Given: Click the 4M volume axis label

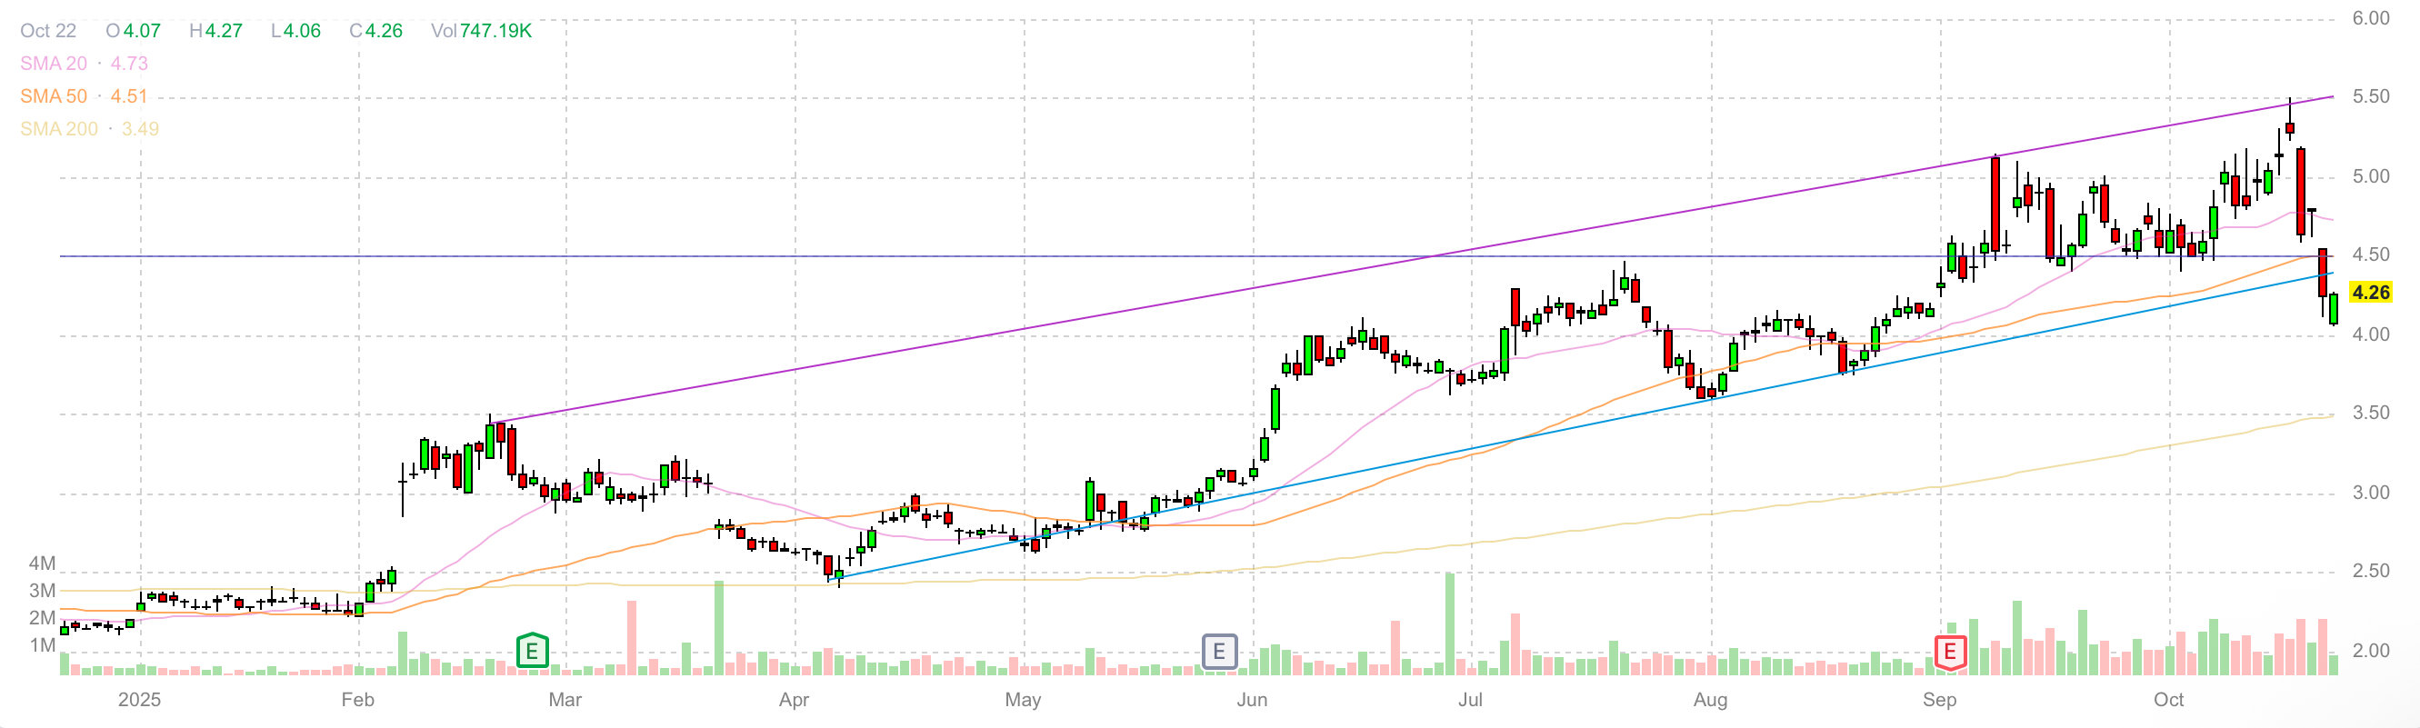Looking at the screenshot, I should [43, 563].
